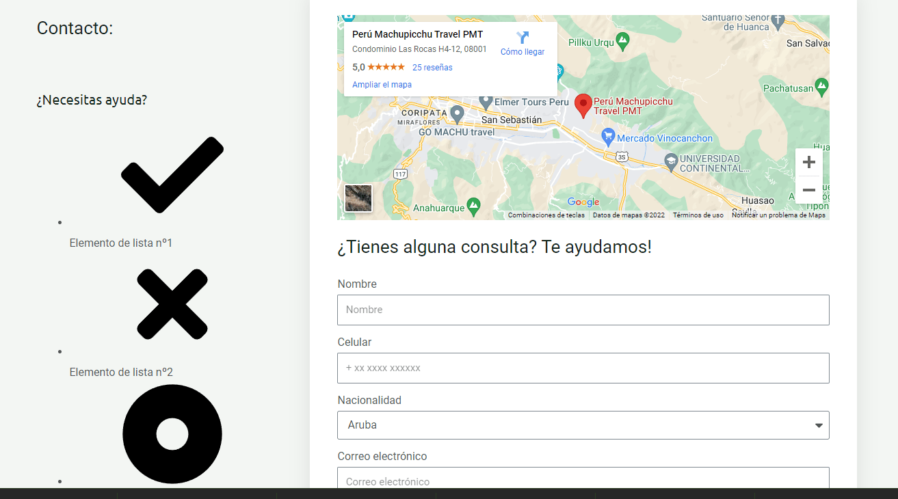Viewport: 898px width, 499px height.
Task: Click the GO MACHU travel marker
Action: [457, 113]
